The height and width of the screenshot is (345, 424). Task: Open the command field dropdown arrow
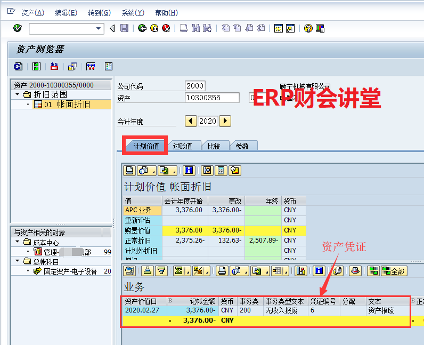tap(99, 28)
